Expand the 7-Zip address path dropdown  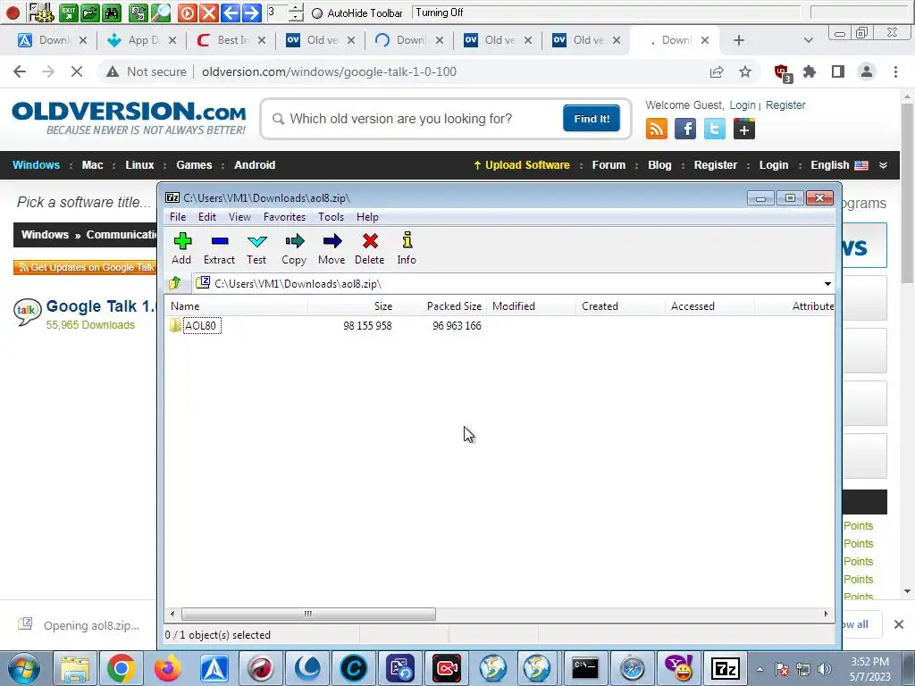tap(827, 284)
